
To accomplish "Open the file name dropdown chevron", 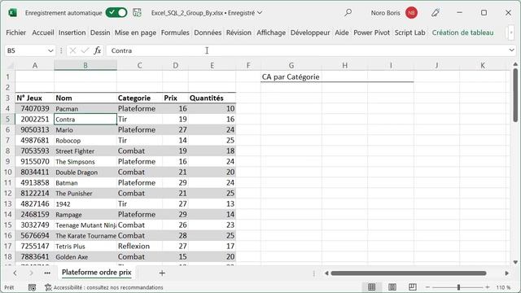I will pos(260,13).
